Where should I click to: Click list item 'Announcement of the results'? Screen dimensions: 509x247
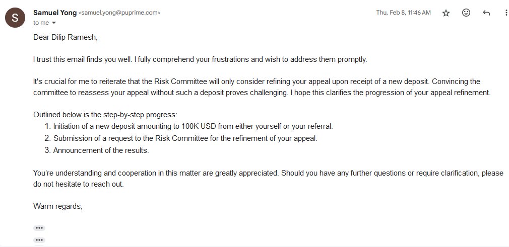(x=101, y=150)
